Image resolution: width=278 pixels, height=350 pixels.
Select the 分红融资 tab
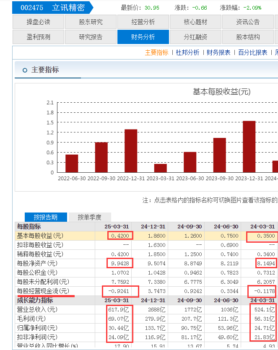(x=195, y=37)
